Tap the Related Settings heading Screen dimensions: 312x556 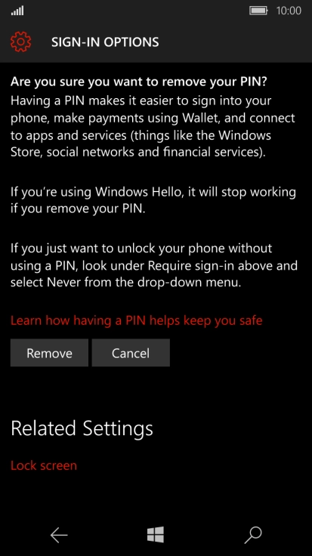click(x=82, y=428)
